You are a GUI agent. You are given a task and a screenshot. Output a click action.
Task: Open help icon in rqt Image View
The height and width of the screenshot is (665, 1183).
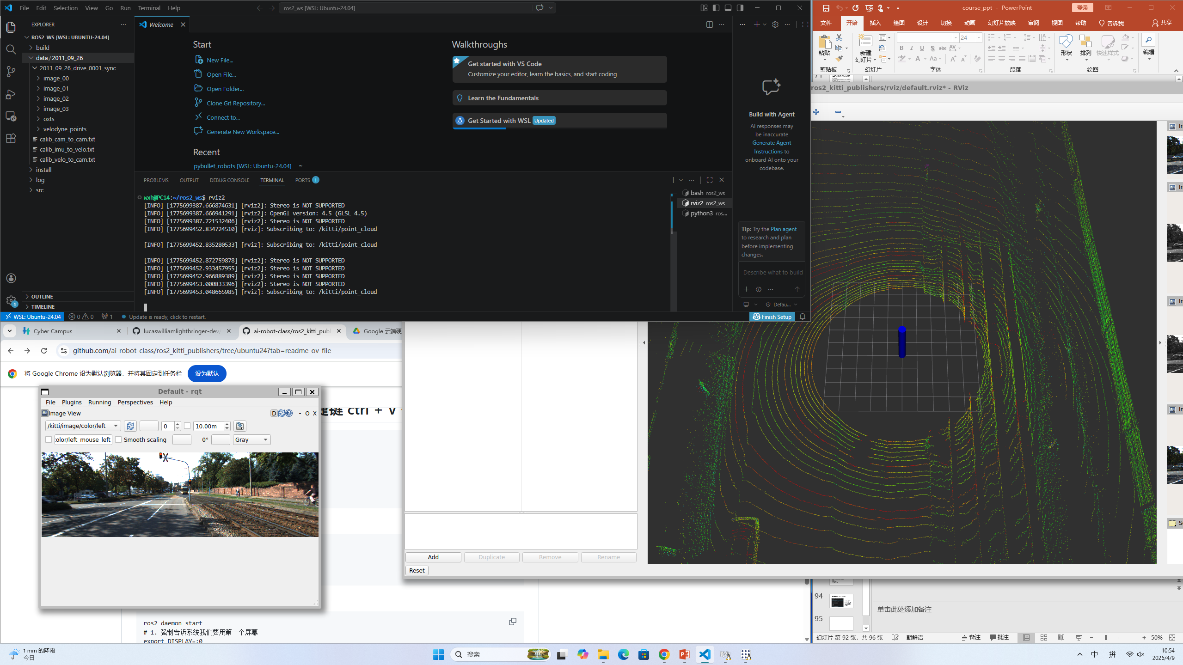(x=289, y=413)
